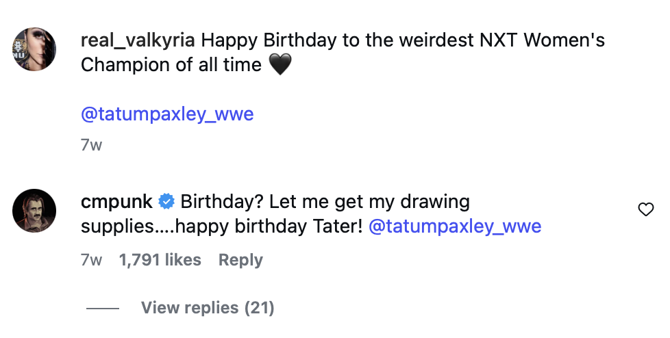Click the horizontal line beside View replies
Image resolution: width=670 pixels, height=338 pixels.
pos(103,309)
